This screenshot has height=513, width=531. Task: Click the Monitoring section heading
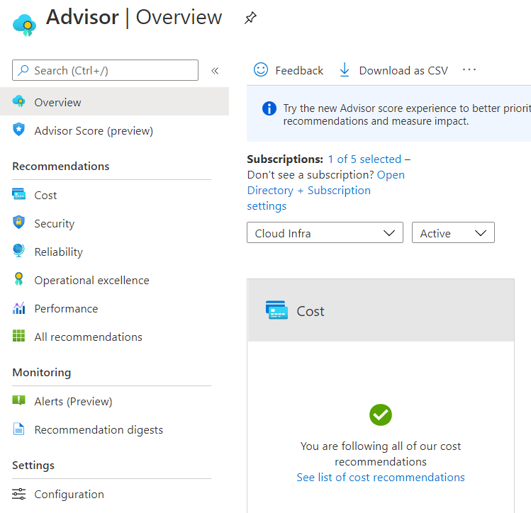click(x=42, y=372)
